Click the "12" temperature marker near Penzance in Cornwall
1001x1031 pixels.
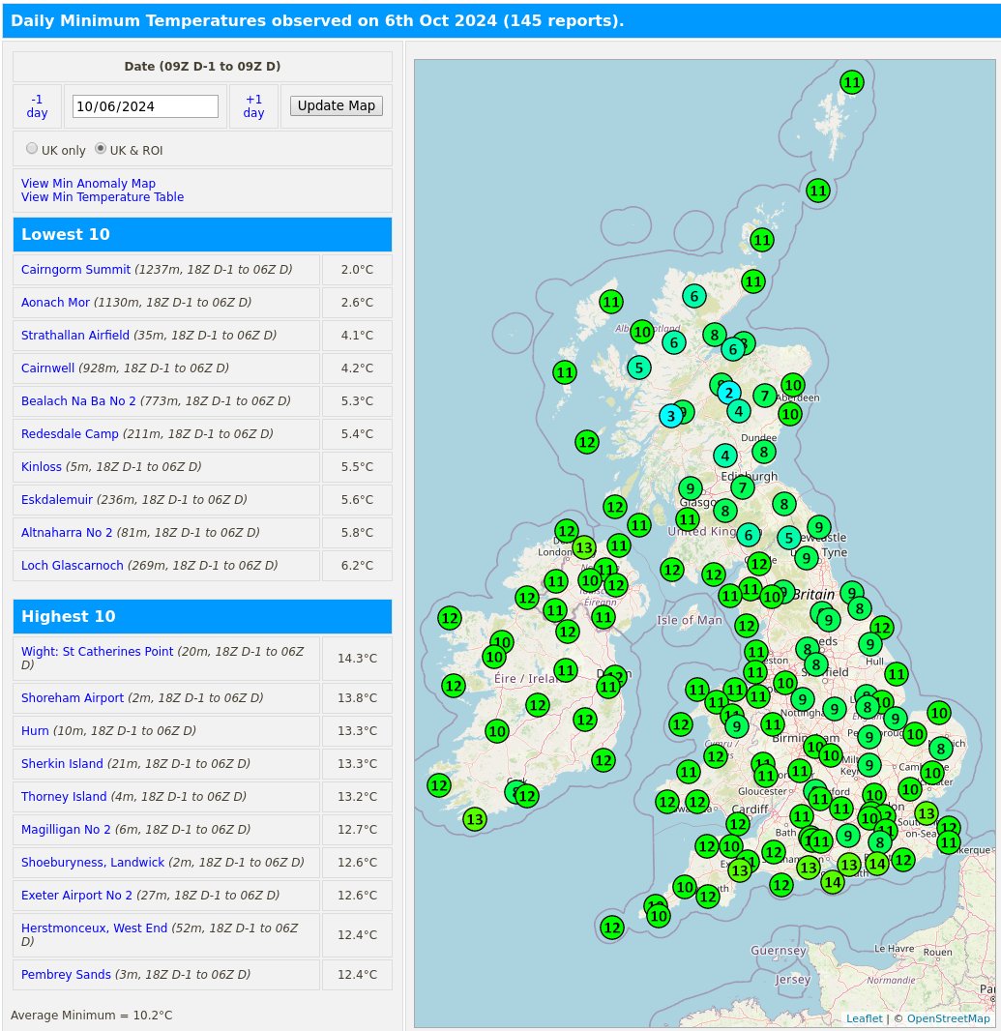tap(612, 928)
